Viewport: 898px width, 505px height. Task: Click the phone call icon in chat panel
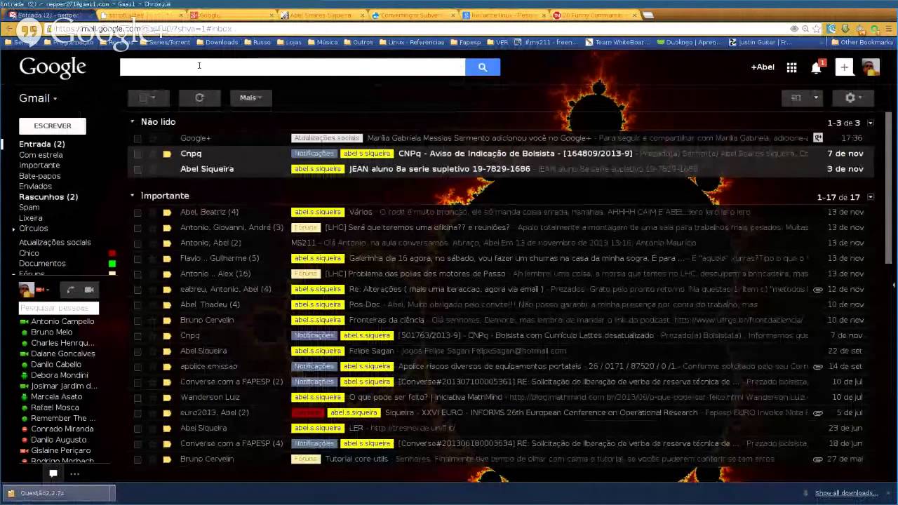pyautogui.click(x=70, y=289)
